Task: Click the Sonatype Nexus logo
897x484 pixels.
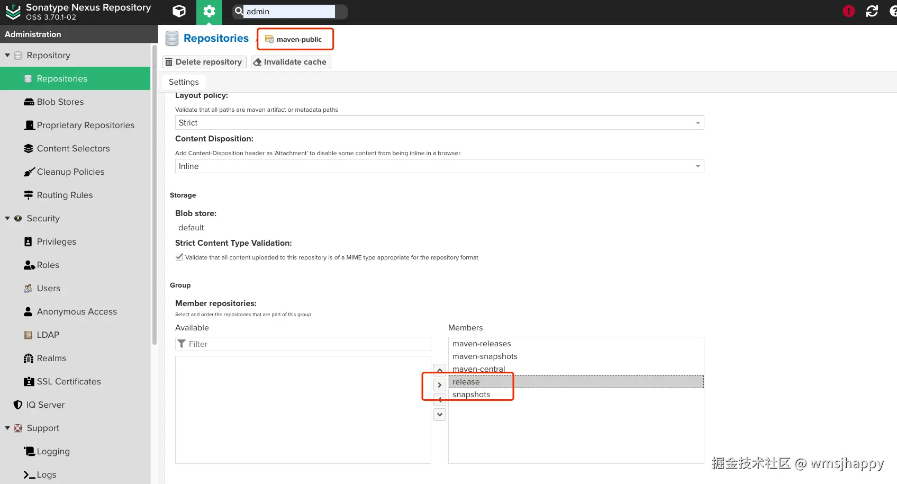Action: 13,12
